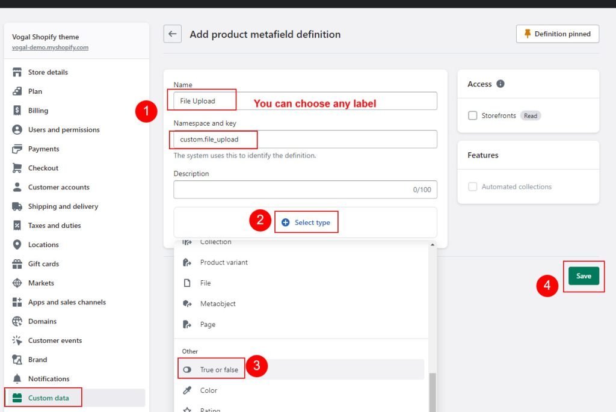Open the vogal-demo.myshopify.com link

pos(50,47)
